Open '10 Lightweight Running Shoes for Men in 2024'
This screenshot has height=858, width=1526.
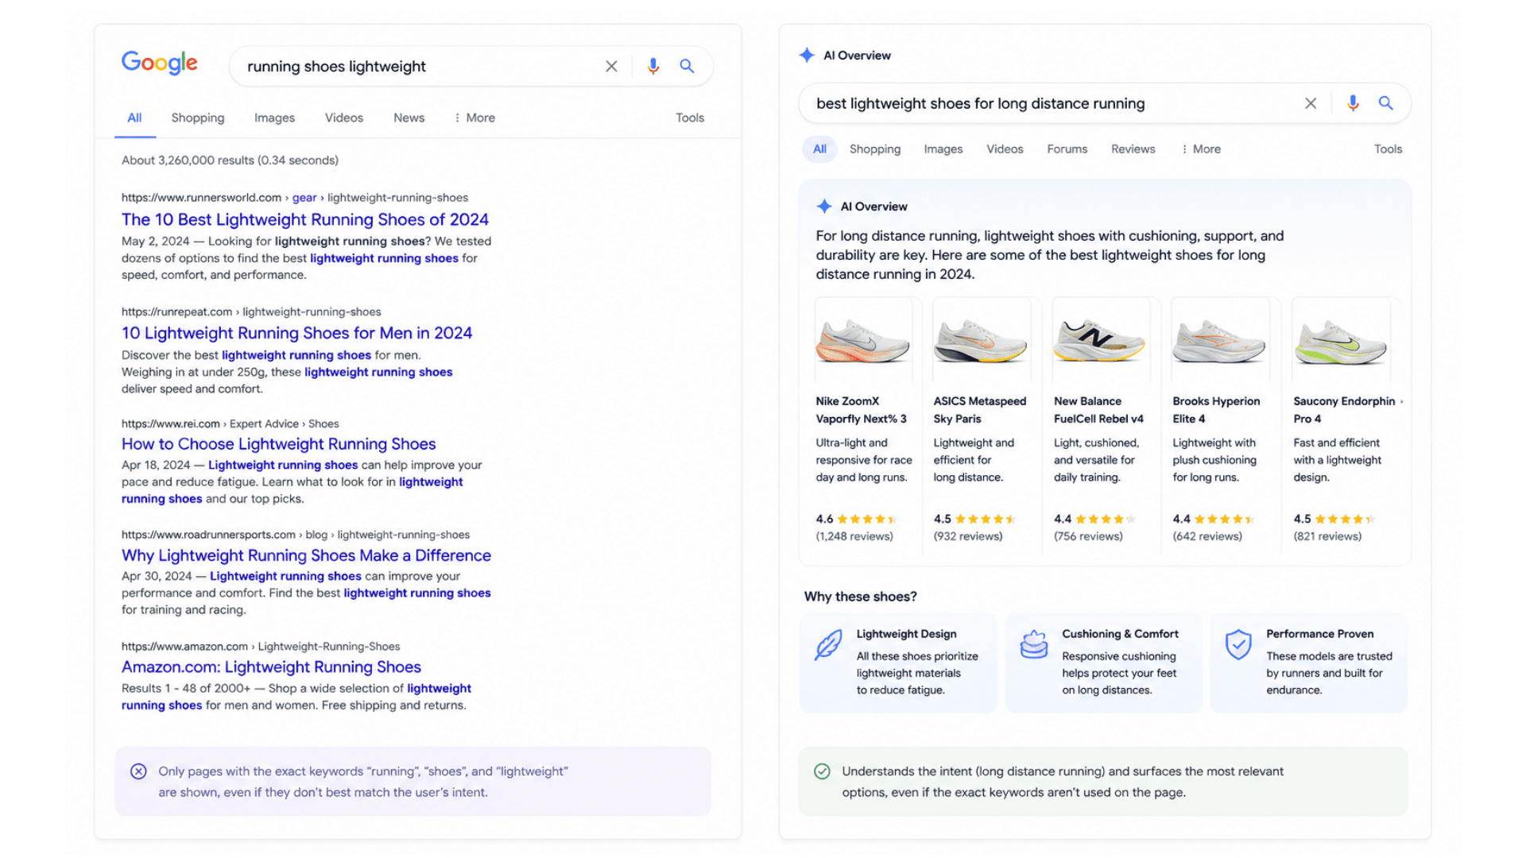[x=296, y=333]
